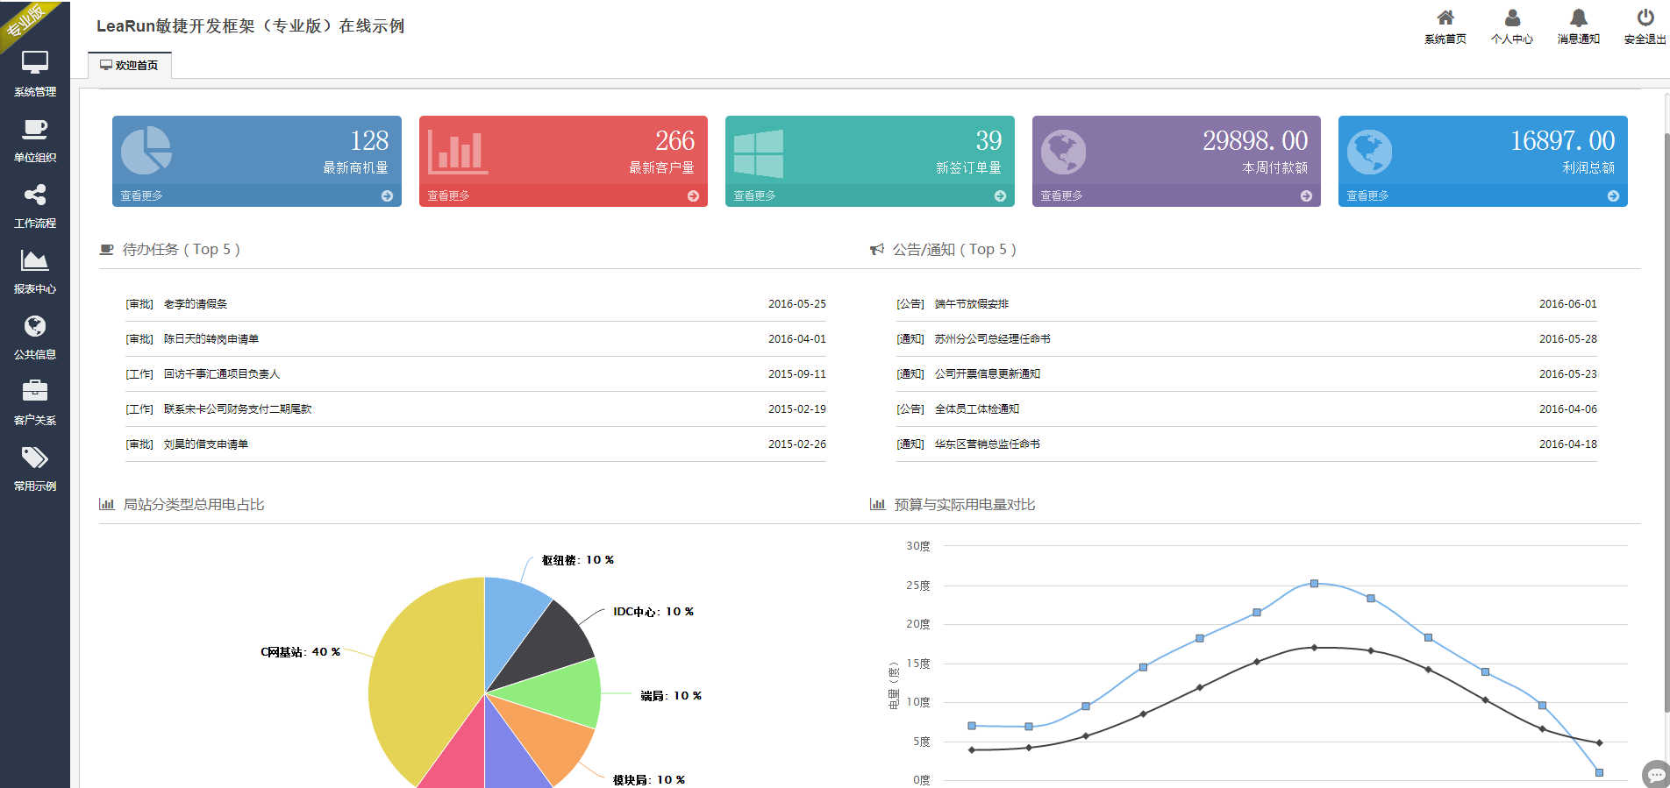Open notice 苏州分公司总经理任命书
The height and width of the screenshot is (788, 1670).
[x=993, y=339]
